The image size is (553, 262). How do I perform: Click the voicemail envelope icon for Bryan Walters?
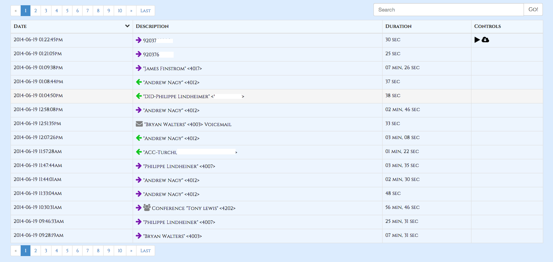click(x=139, y=124)
